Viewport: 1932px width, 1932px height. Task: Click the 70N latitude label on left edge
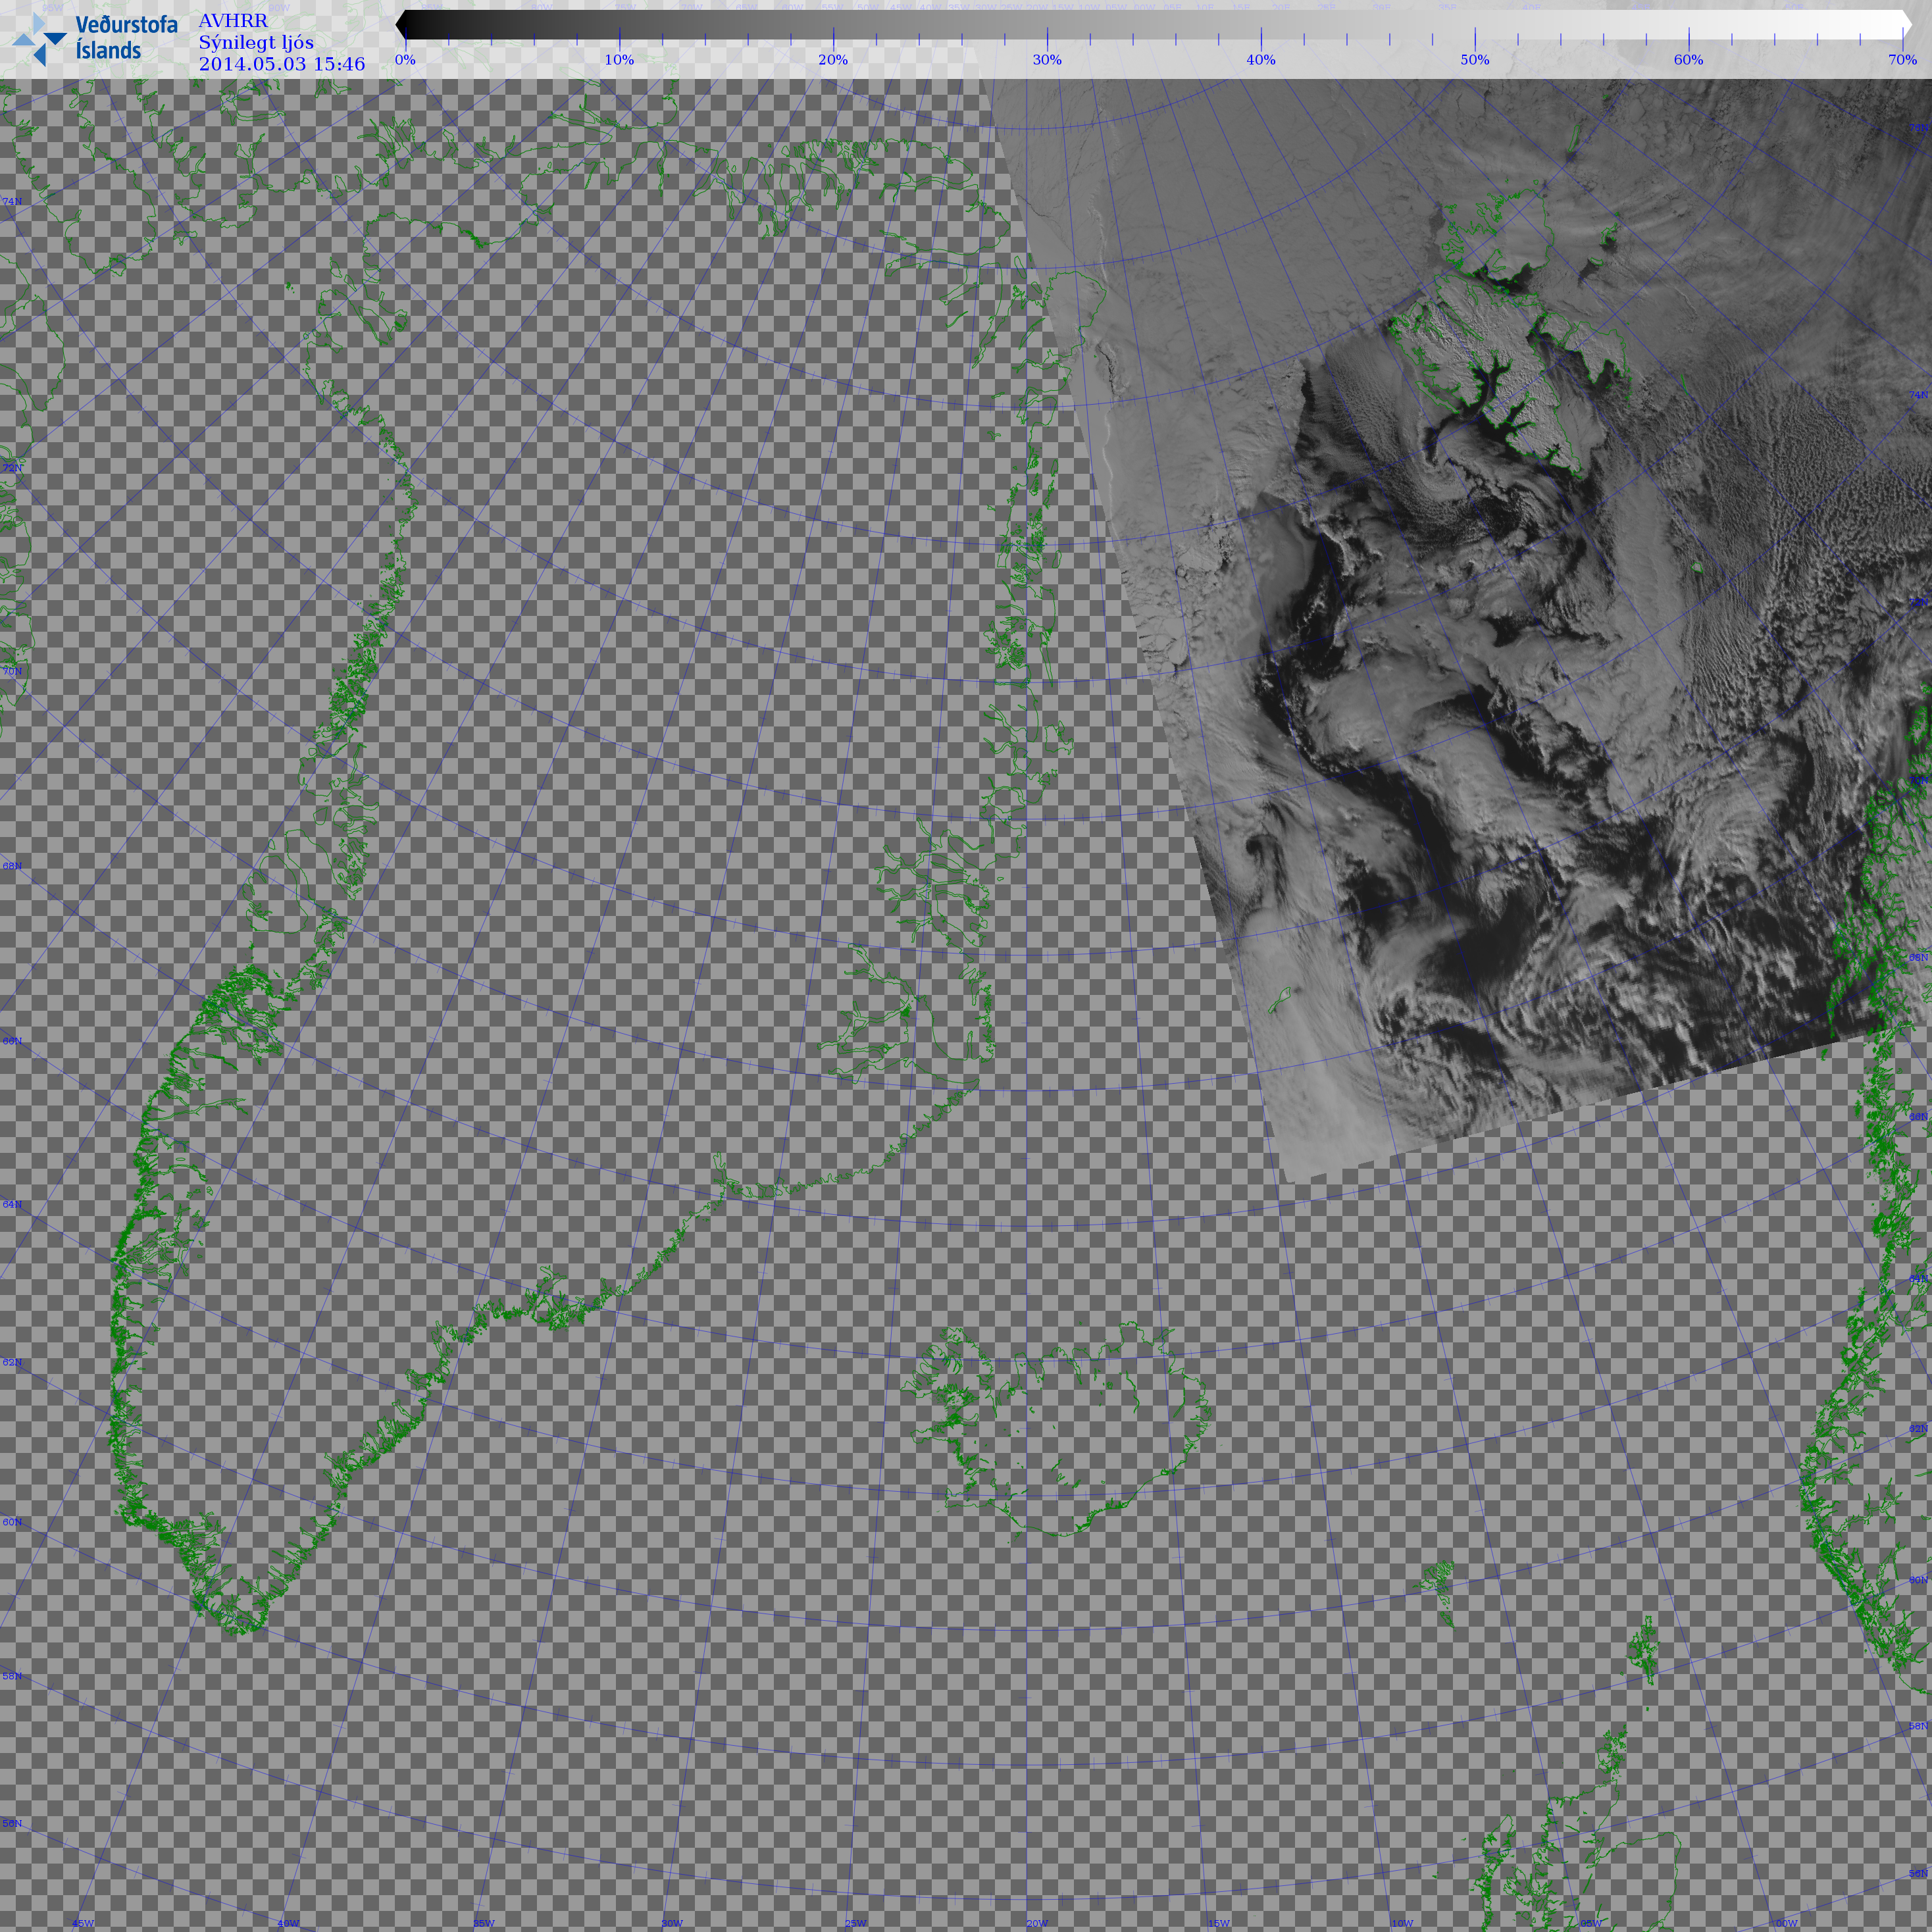pyautogui.click(x=12, y=671)
